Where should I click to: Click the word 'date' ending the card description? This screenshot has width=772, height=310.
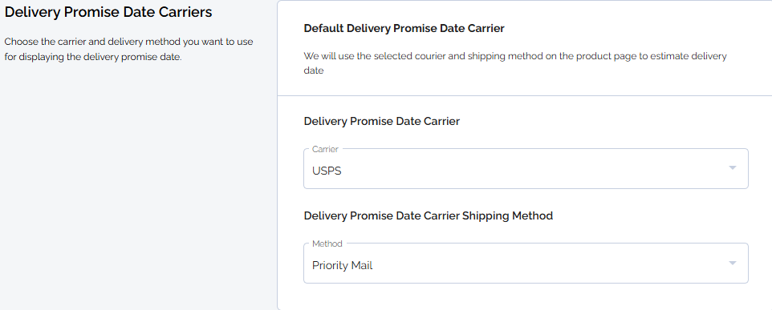[x=314, y=70]
